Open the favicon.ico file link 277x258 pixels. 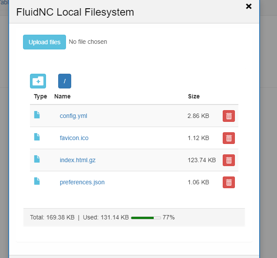[x=74, y=138]
